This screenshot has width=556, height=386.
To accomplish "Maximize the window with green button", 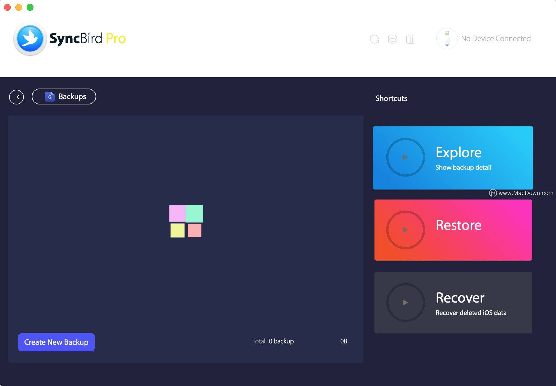I will coord(30,7).
